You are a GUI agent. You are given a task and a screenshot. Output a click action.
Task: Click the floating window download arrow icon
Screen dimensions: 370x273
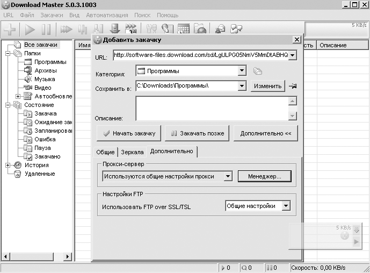(x=357, y=229)
